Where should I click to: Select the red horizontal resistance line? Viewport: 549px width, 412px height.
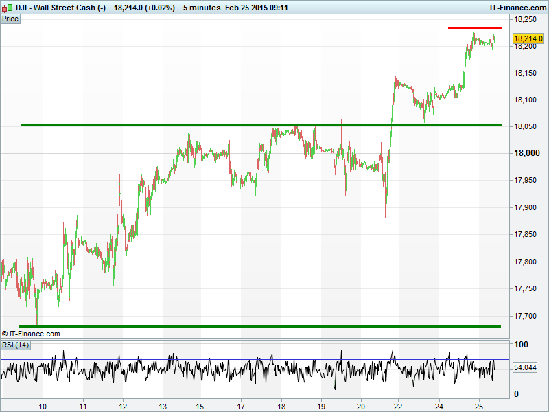coord(475,27)
